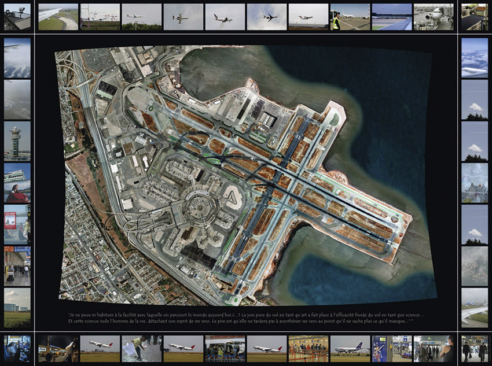Image resolution: width=492 pixels, height=366 pixels.
Task: Open the control tower thumbnail
Action: [x=17, y=141]
